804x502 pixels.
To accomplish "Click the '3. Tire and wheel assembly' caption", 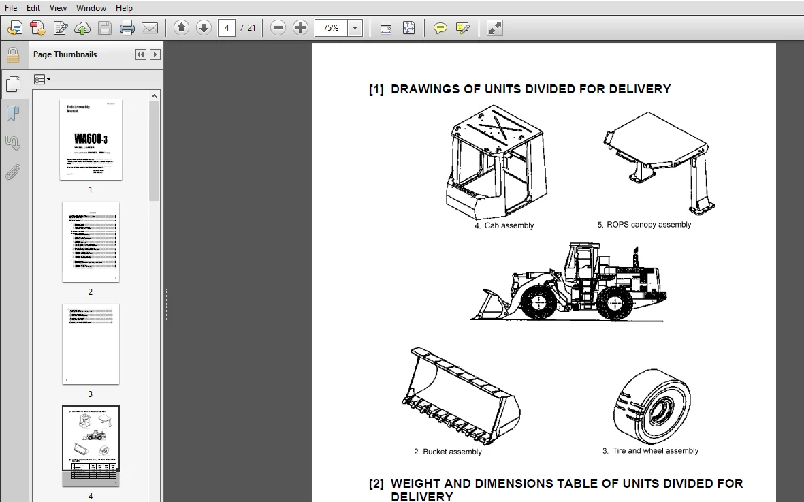I will point(650,451).
